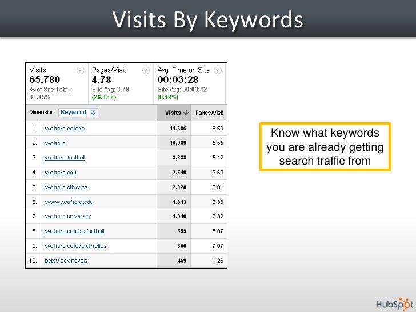Select the 500 visits value
The height and width of the screenshot is (312, 416).
(x=182, y=246)
